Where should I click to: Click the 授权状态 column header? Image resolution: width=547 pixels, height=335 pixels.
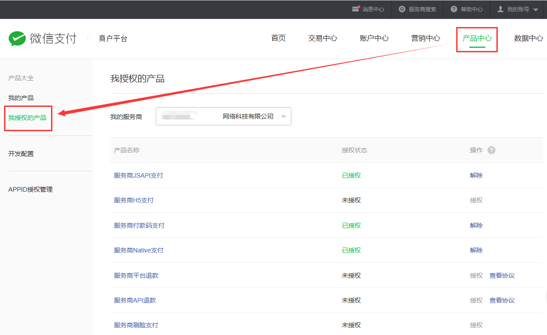click(x=355, y=150)
